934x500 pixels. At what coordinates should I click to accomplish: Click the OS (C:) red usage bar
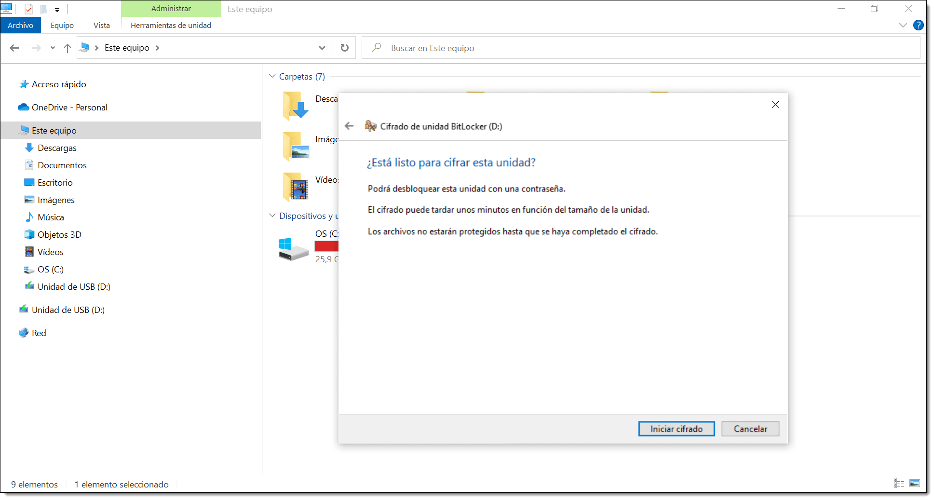pos(326,246)
